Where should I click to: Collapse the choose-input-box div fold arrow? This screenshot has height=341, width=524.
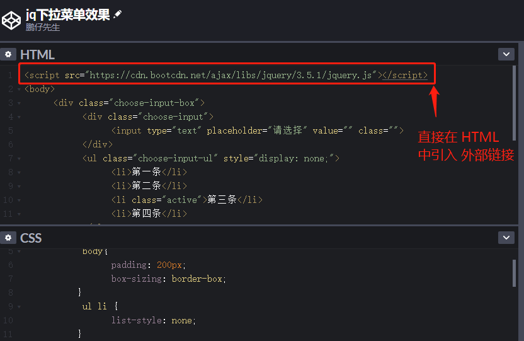(x=19, y=103)
